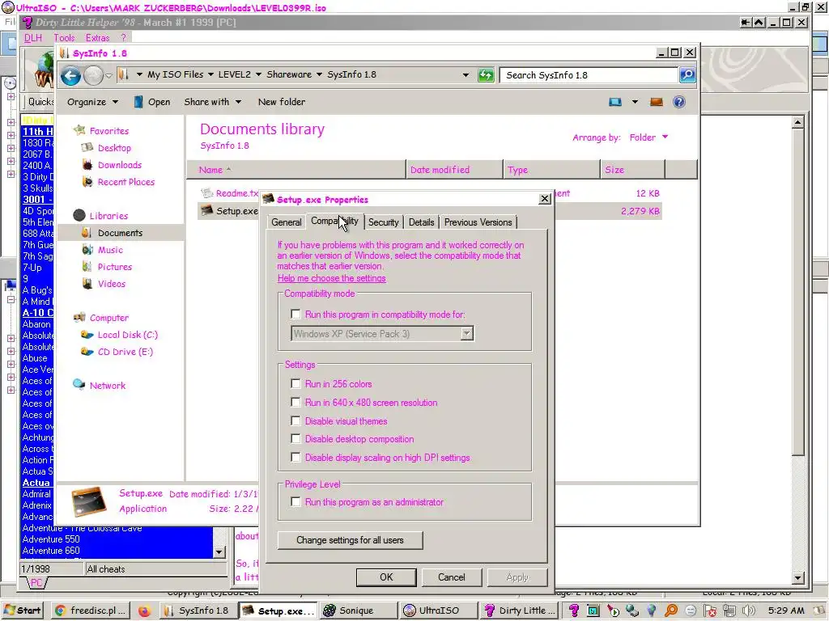Open Local Disk (C:)
Viewport: 829px width, 621px height.
(x=127, y=335)
